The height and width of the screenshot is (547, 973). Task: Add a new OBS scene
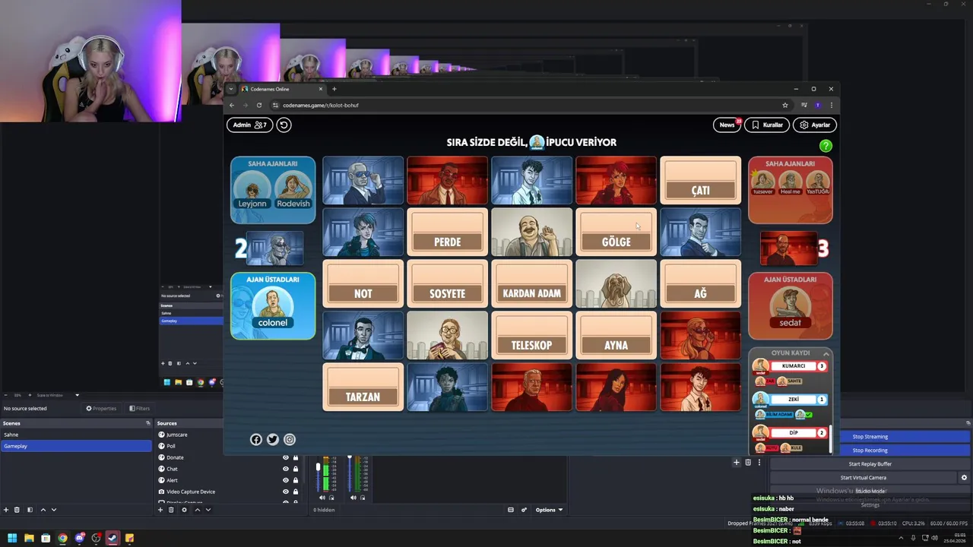6,510
